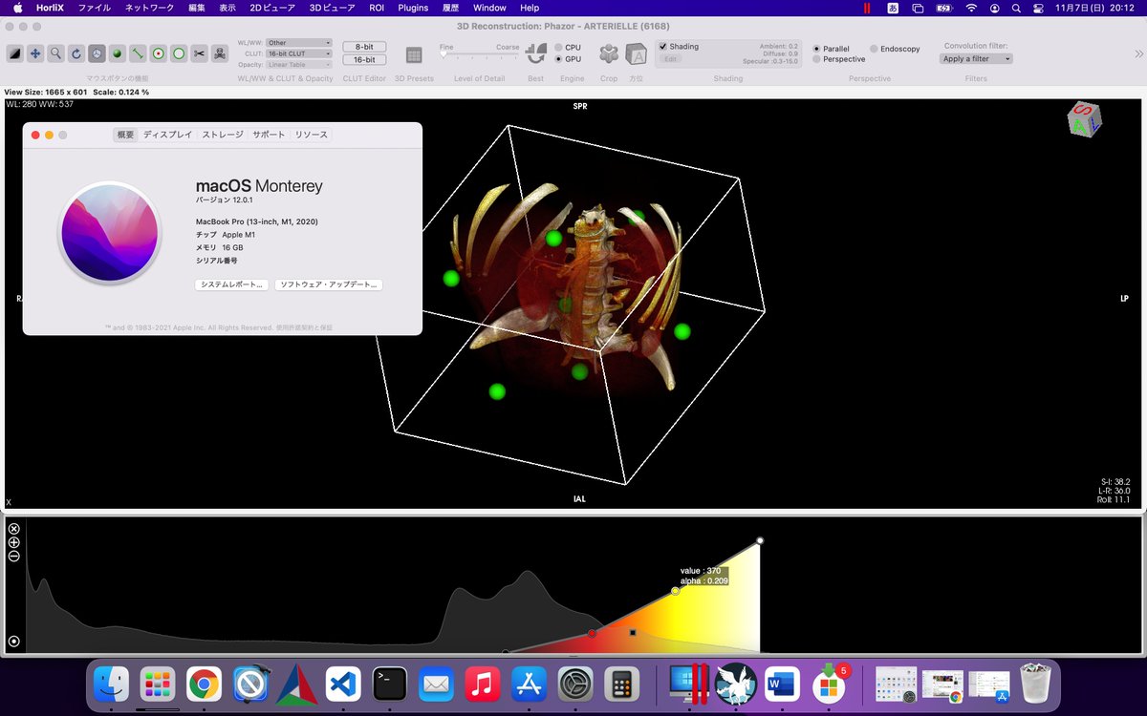Viewport: 1147px width, 716px height.
Task: Click the X remove button in CLUT editor
Action: [x=14, y=529]
